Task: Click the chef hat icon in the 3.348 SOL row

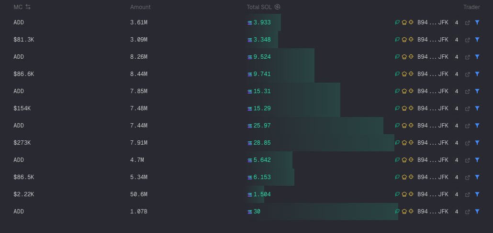Action: (x=404, y=40)
